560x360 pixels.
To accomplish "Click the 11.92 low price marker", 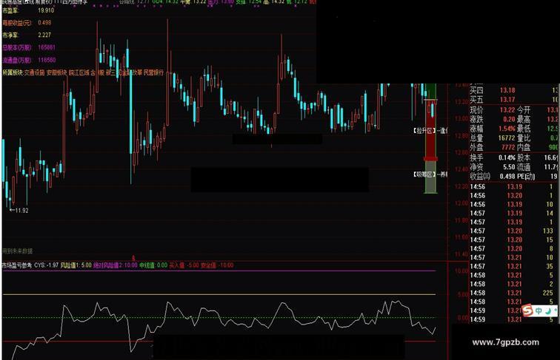I will [x=19, y=211].
